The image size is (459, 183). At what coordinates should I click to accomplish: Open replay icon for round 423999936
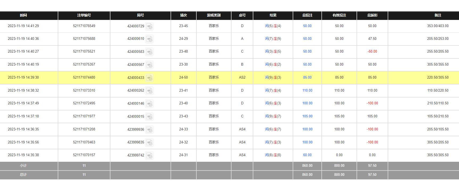pyautogui.click(x=150, y=130)
